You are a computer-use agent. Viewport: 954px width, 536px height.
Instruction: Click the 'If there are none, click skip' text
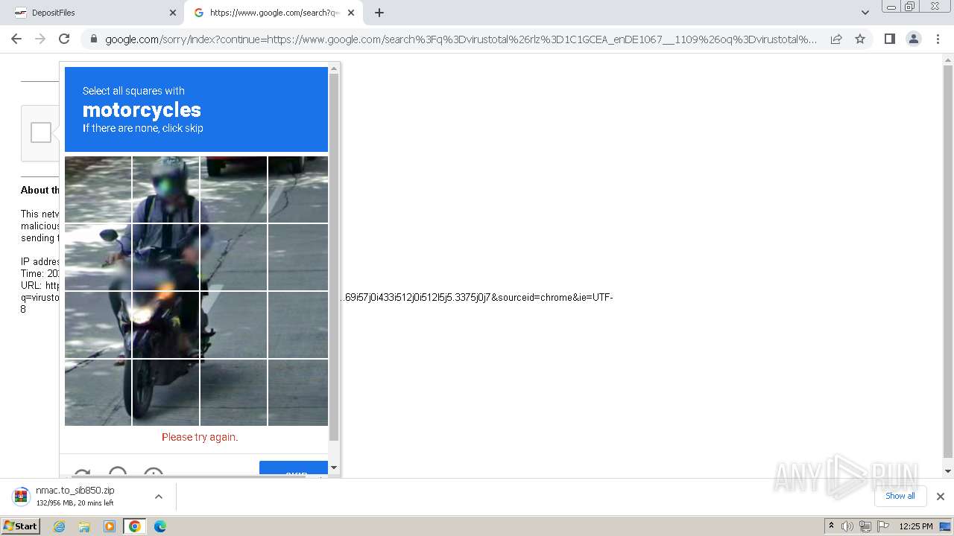143,128
